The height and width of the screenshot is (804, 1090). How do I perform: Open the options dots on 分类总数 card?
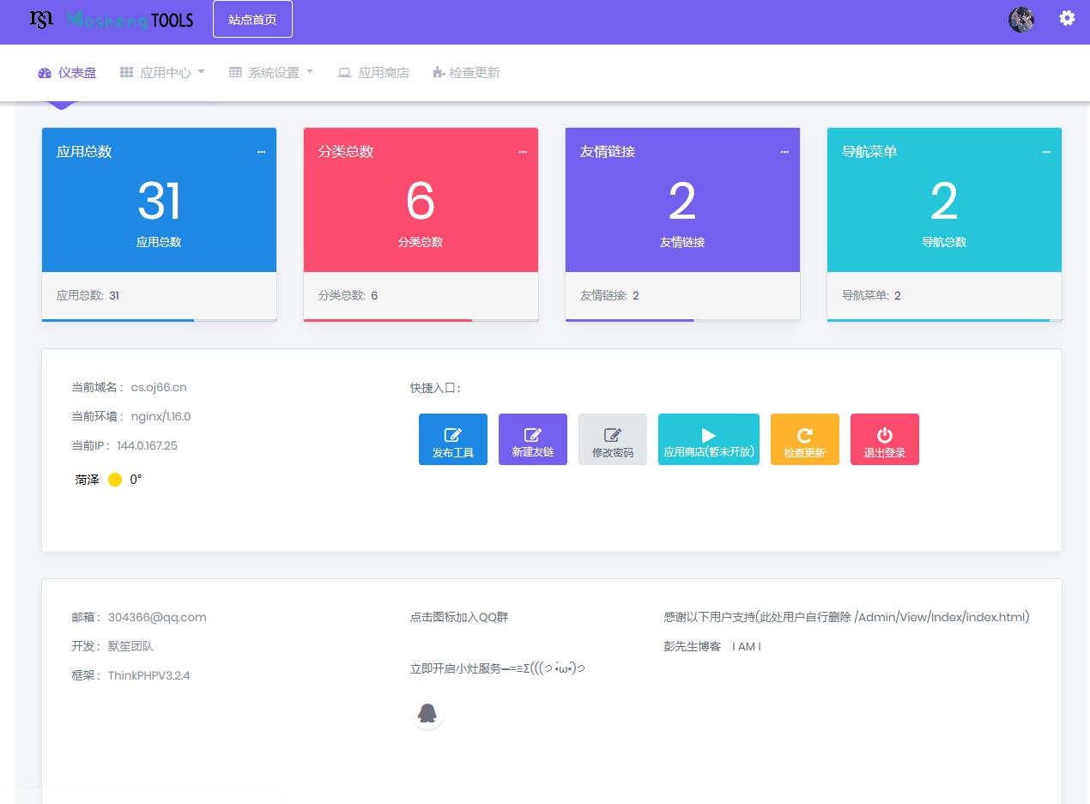coord(523,152)
